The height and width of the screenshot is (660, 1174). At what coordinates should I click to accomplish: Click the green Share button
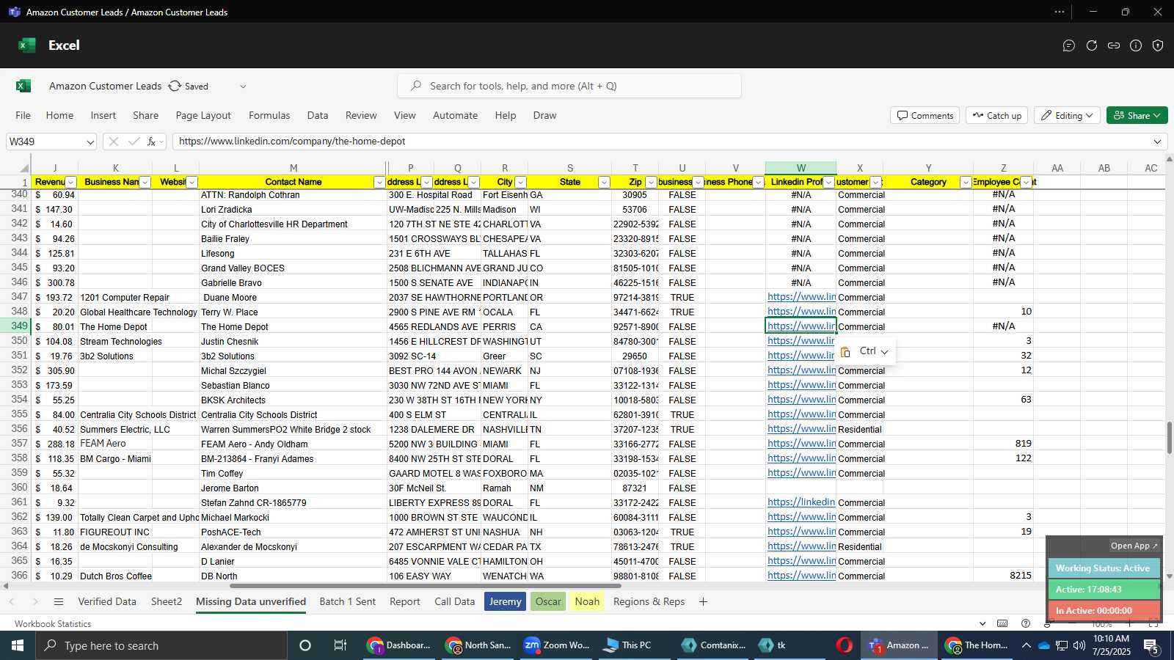pos(1137,116)
